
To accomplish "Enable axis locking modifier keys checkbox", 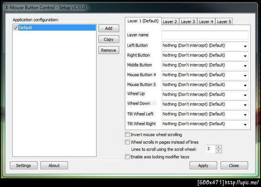I will click(x=127, y=157).
